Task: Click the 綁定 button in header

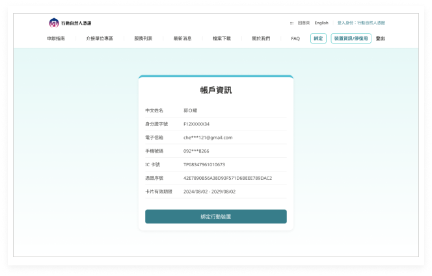Action: pos(318,38)
